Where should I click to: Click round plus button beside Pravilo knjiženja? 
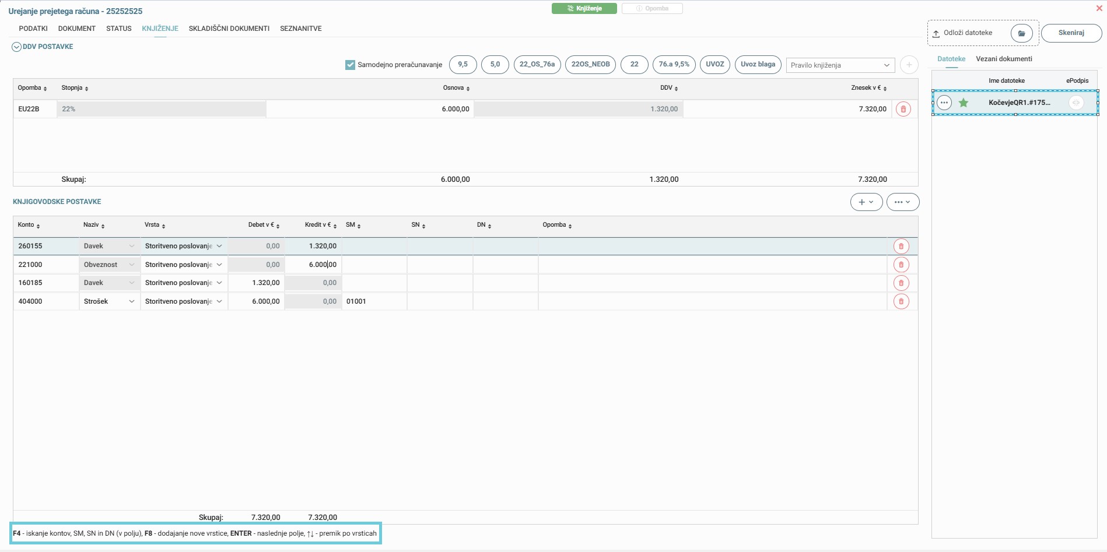coord(908,65)
